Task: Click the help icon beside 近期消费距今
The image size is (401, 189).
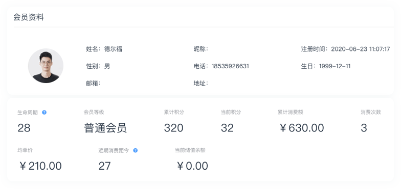Action: point(135,151)
